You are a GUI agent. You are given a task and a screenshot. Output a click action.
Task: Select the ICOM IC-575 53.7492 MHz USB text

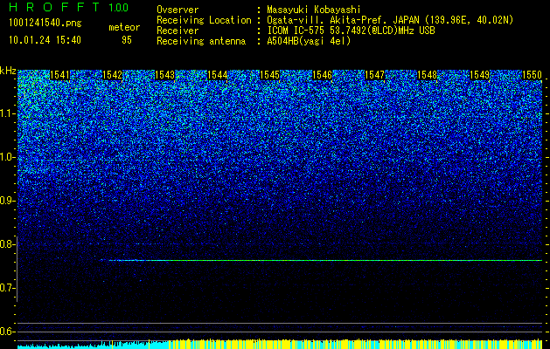point(351,31)
